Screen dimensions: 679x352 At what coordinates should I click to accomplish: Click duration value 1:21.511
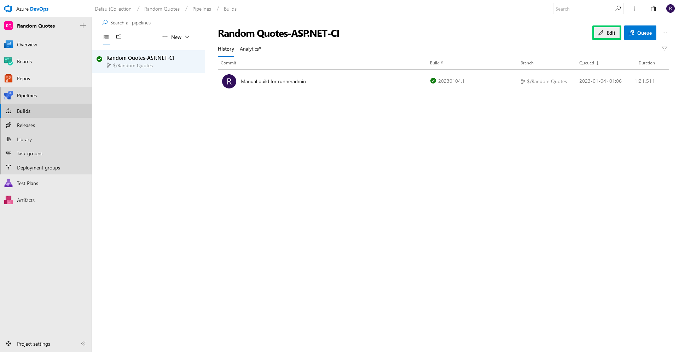click(645, 81)
